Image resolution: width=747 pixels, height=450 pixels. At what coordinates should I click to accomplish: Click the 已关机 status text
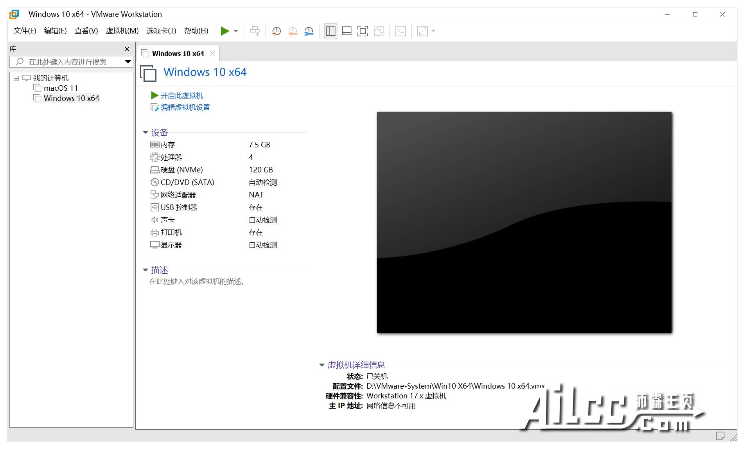pyautogui.click(x=377, y=376)
